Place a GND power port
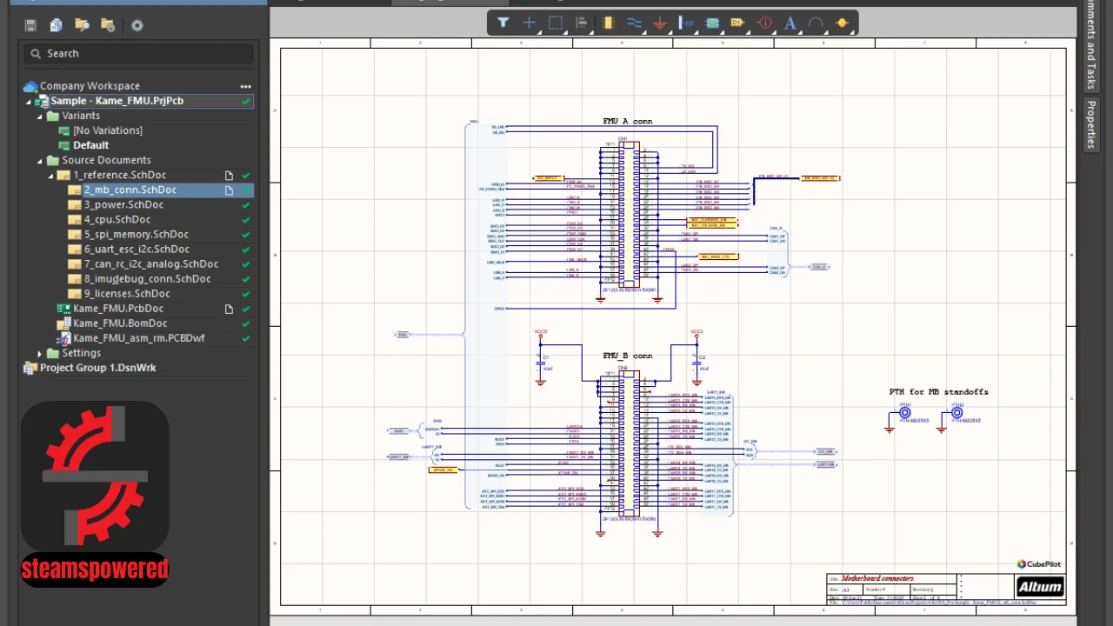Image resolution: width=1113 pixels, height=626 pixels. 660,23
